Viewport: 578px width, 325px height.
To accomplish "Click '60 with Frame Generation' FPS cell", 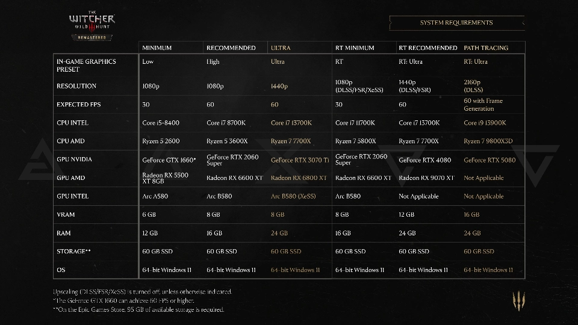I will pyautogui.click(x=483, y=105).
